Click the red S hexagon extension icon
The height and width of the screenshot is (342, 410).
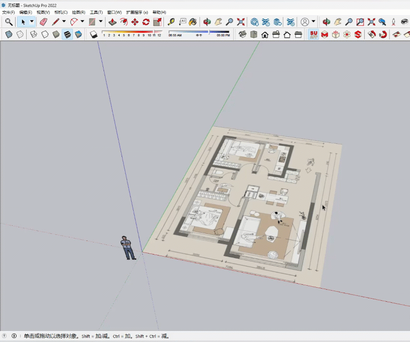358,35
